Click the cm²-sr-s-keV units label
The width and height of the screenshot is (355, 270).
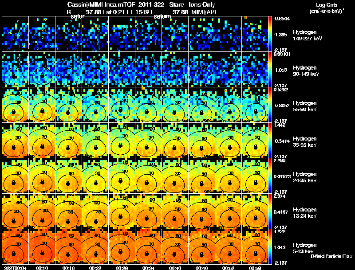[327, 12]
